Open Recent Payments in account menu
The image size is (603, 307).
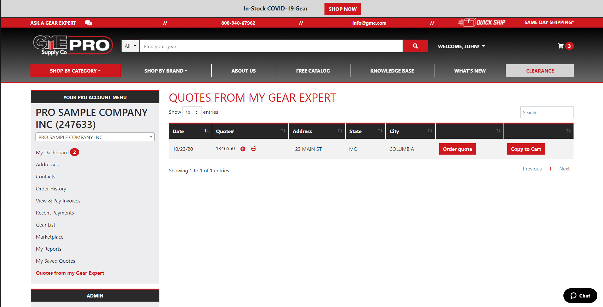55,213
